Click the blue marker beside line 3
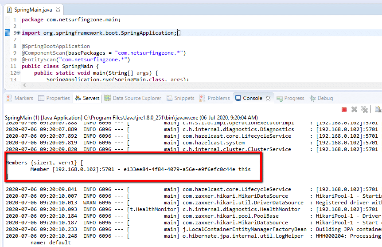Screen dimensions: 382x247 click(7, 33)
